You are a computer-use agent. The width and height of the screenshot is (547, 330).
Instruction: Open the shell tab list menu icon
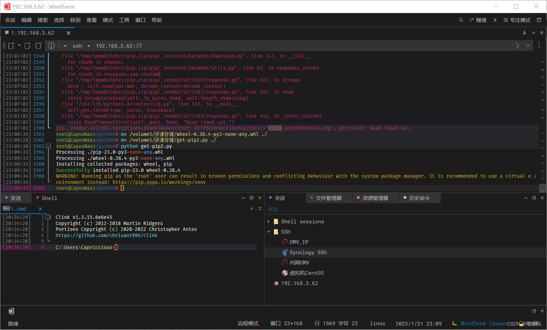pos(260,209)
